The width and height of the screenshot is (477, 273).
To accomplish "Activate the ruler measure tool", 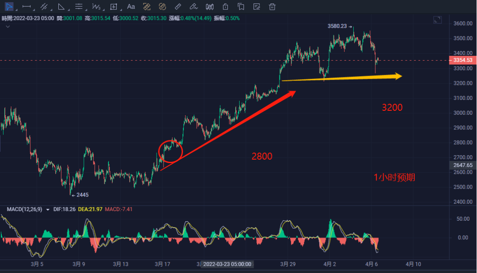I will 177,6.
